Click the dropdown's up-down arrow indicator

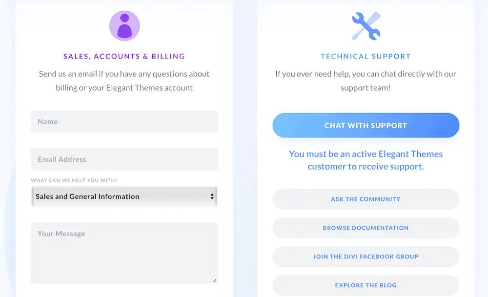point(212,197)
